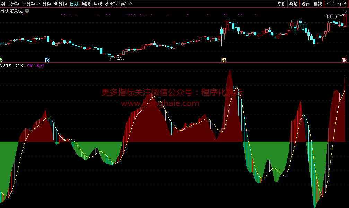
Task: Switch to the 15分钟 period
Action: [28, 4]
